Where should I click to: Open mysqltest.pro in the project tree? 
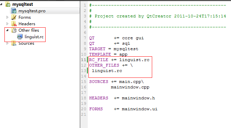[32, 11]
